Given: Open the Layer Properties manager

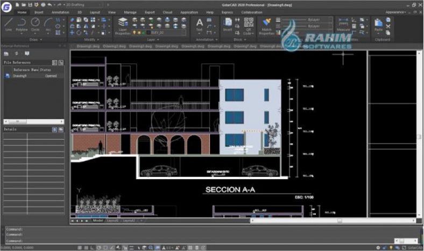Looking at the screenshot, I should pyautogui.click(x=123, y=26).
